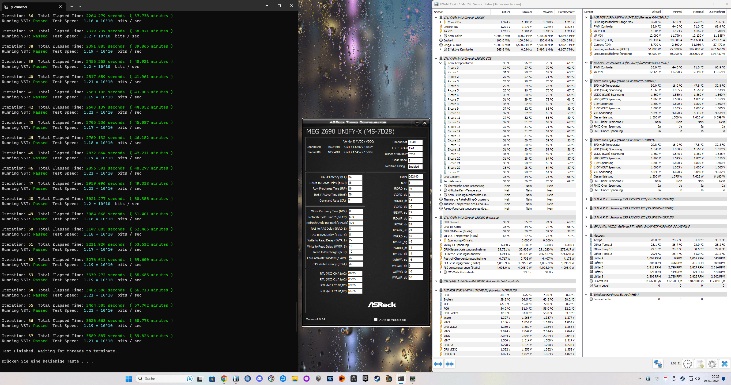731x385 pixels.
Task: Enable Auto Refresh checkbox in Timing Configurator
Action: (376, 319)
